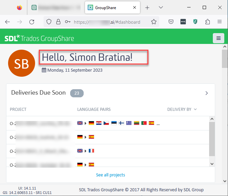The width and height of the screenshot is (228, 196).
Task: Click the Czech flag in first row
Action: 106,123
